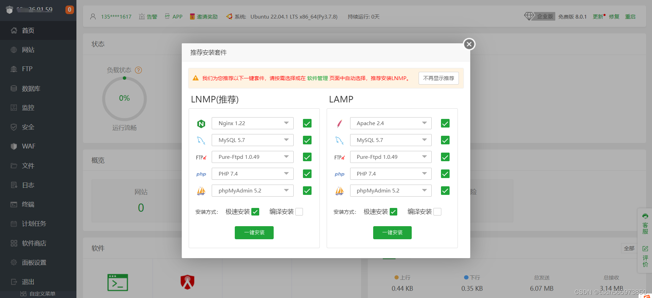
Task: Click the FTP sidebar icon
Action: [14, 69]
